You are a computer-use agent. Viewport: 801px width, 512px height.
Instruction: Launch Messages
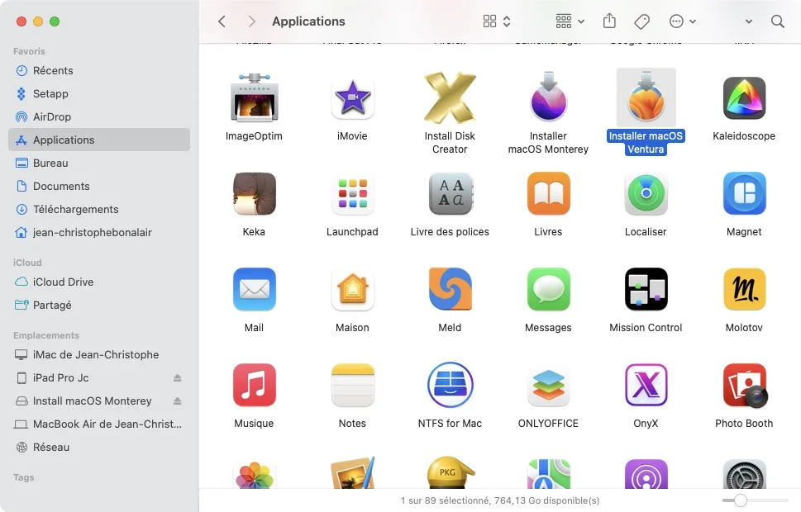[548, 290]
